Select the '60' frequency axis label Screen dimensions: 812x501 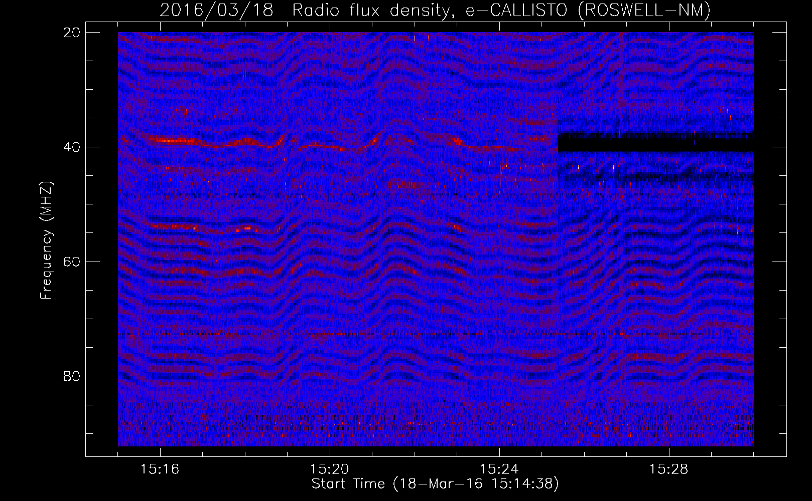[x=72, y=262]
